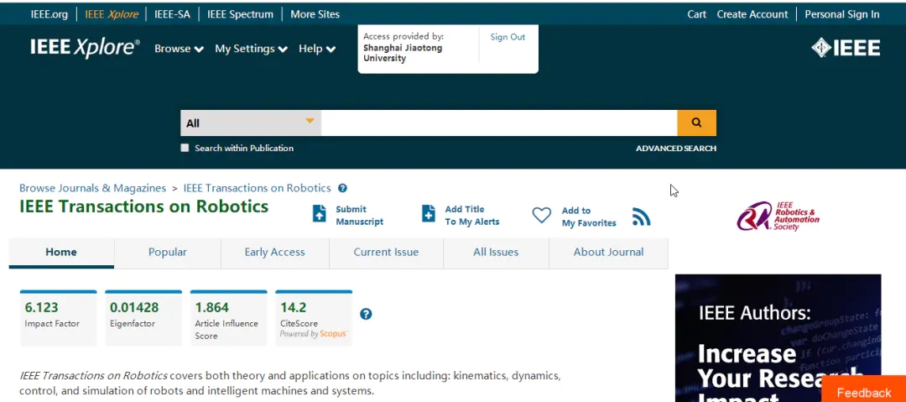Image resolution: width=906 pixels, height=402 pixels.
Task: Click the IEEE.org link
Action: pos(49,14)
